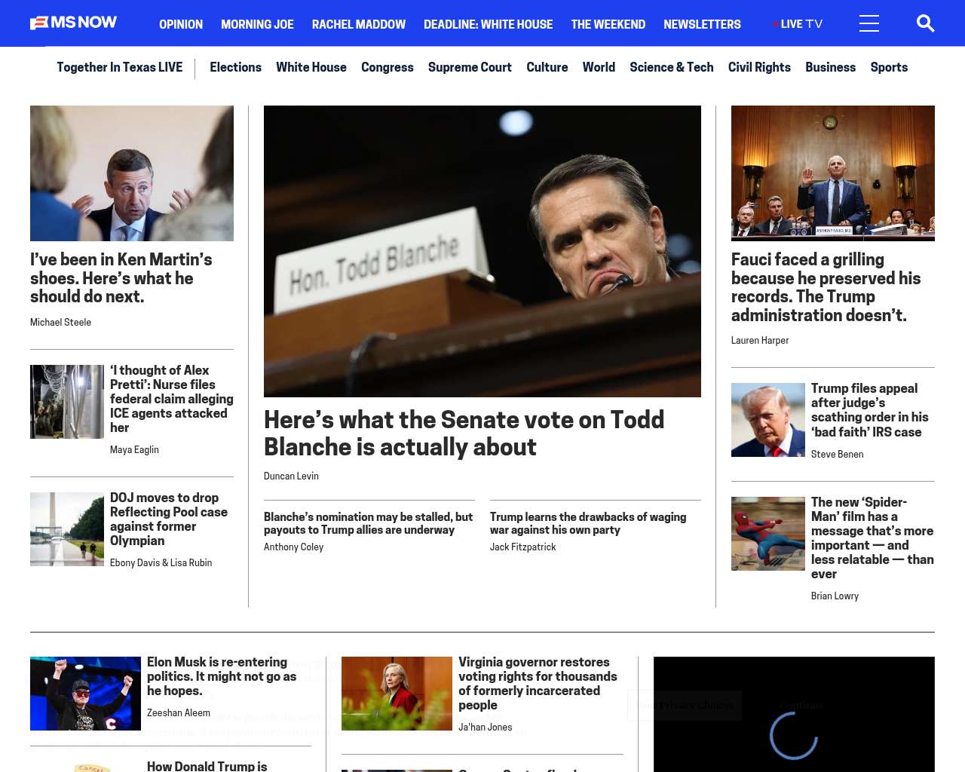Open author Zeeshan Aleem's page
This screenshot has width=965, height=772.
tap(179, 712)
